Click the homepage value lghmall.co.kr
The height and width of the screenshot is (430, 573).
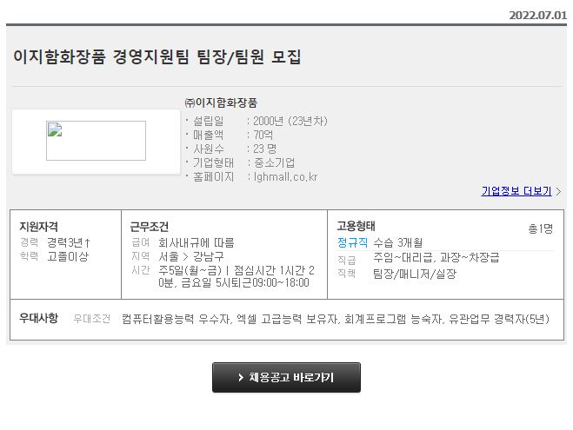pyautogui.click(x=285, y=177)
